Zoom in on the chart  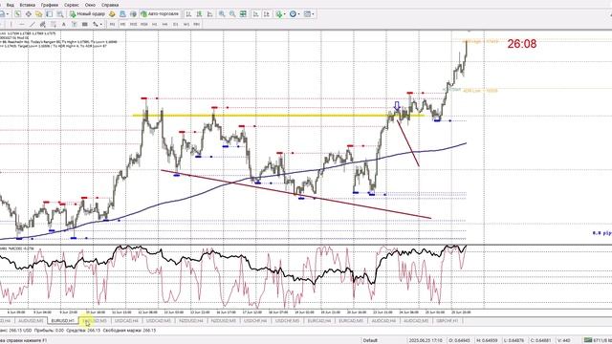click(222, 14)
